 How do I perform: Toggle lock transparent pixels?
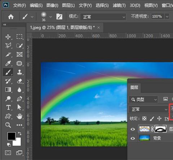[144, 119]
